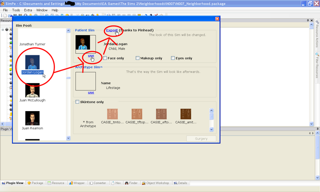Viewport: 320px width, 192px height.
Task: Pick the CASIE_tmto skintone swatch
Action: tap(112, 114)
